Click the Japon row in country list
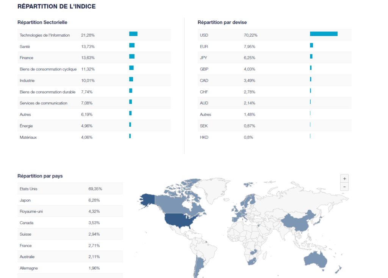This screenshot has width=388, height=278. 70,200
